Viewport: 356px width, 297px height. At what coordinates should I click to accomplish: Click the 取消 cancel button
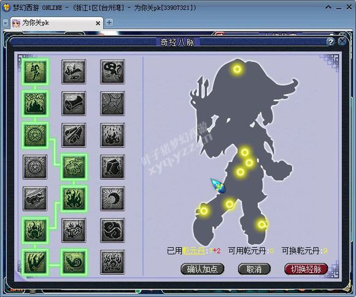pyautogui.click(x=254, y=269)
